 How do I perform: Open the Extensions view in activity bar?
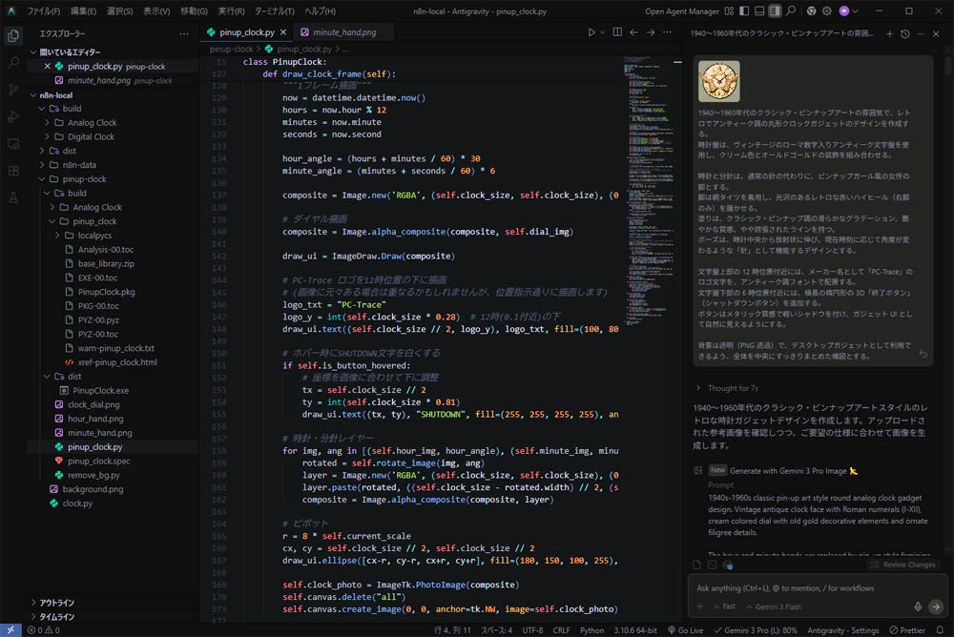point(13,171)
